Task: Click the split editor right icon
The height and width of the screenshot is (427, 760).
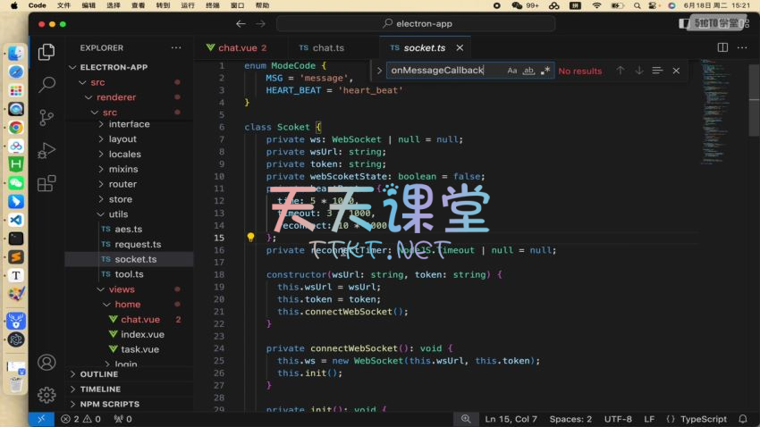Action: (x=722, y=47)
